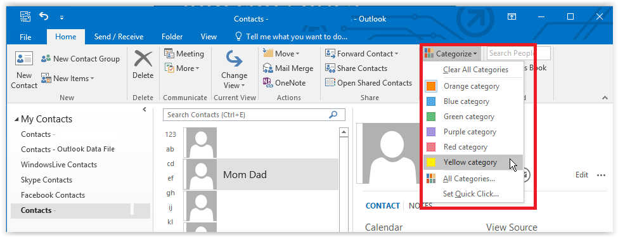Collapse the folder pane arrow
618x237 pixels.
click(x=145, y=110)
